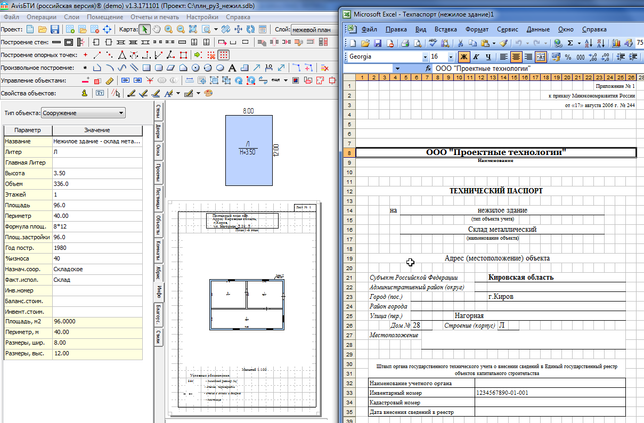Select the rectangle shape tool in Произвольное построение

pos(148,68)
